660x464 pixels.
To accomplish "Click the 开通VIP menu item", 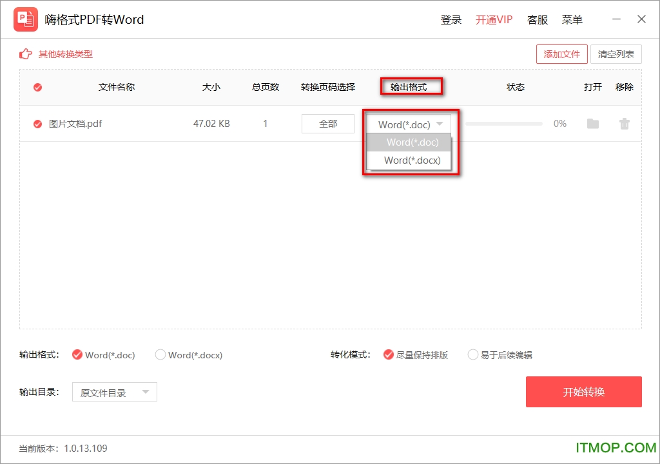I will click(493, 20).
